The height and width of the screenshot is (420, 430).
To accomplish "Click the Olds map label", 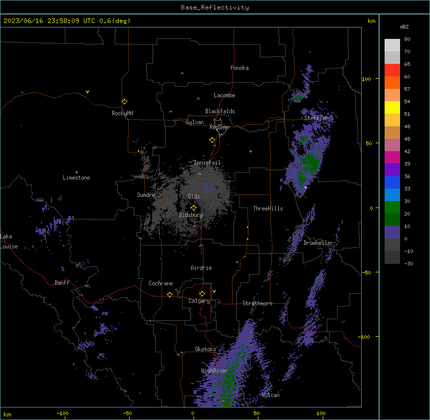I will click(194, 197).
